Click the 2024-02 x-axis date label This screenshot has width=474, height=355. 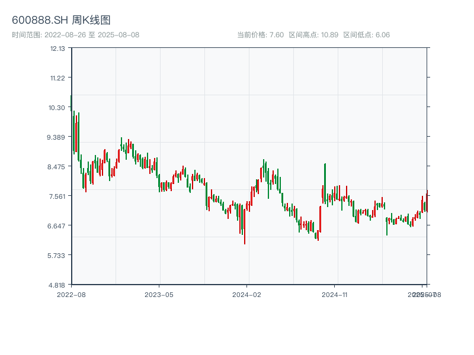tap(246, 294)
